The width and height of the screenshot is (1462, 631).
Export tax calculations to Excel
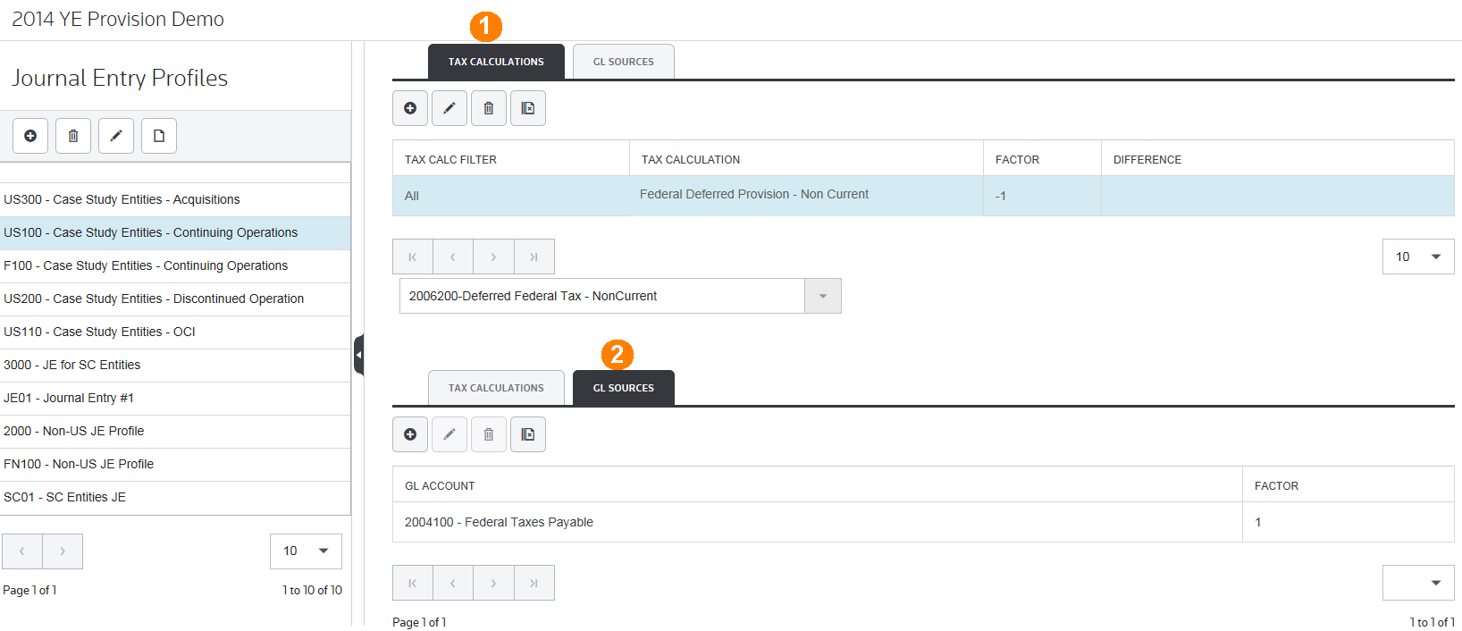point(528,108)
